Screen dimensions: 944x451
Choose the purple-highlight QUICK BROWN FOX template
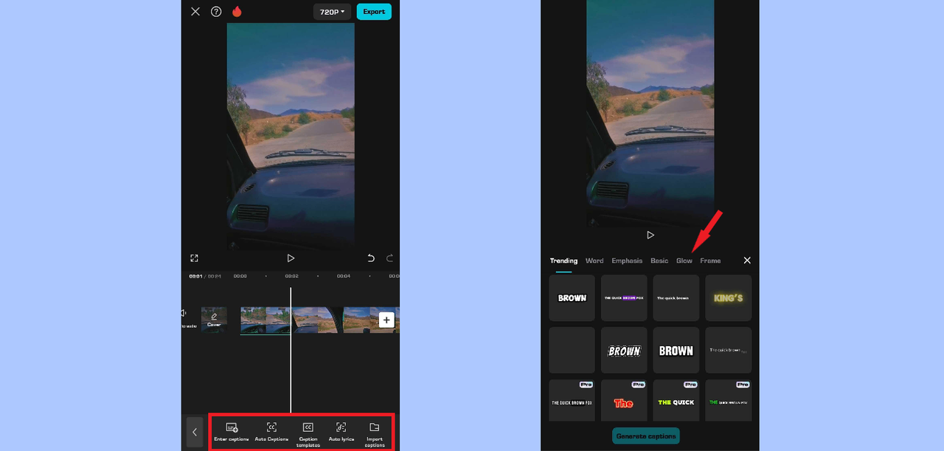tap(624, 298)
